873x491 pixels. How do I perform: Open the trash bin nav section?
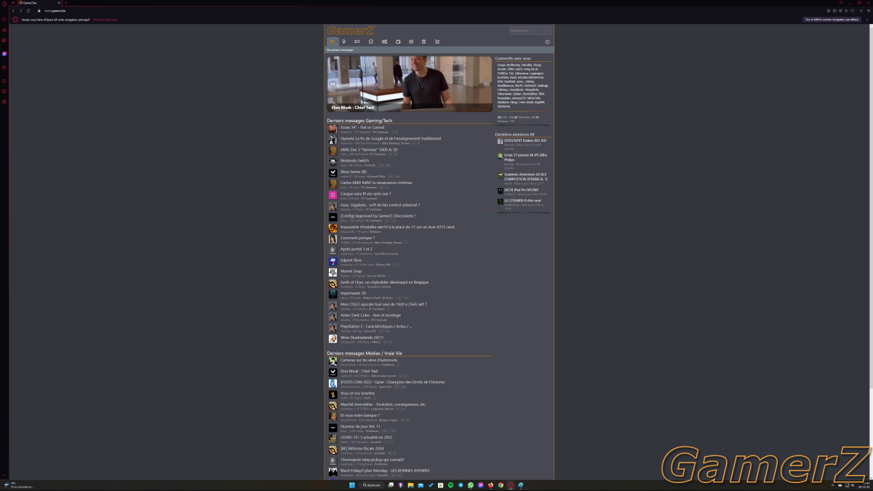coord(423,41)
